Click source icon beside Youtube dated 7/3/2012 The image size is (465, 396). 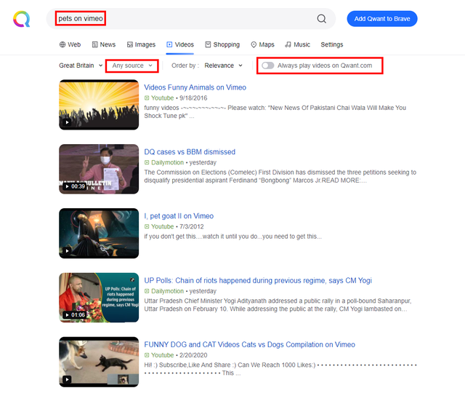click(147, 226)
